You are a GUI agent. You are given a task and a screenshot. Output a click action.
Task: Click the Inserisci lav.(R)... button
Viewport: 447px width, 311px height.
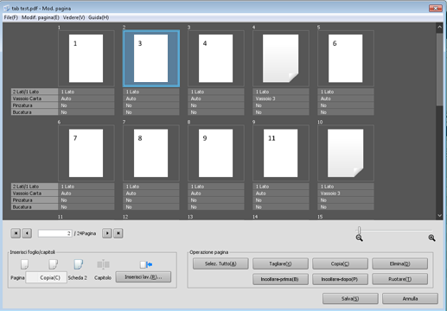click(x=144, y=277)
